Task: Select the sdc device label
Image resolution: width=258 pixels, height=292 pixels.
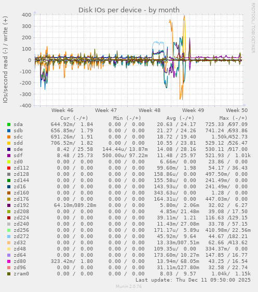Action: (x=18, y=137)
